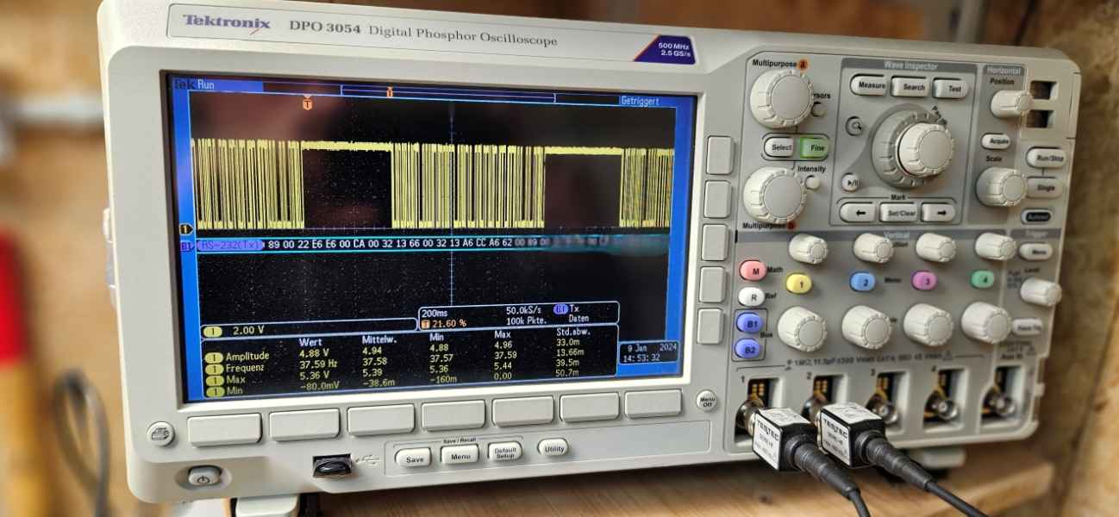
Task: Click the Default Setup button
Action: click(x=505, y=452)
